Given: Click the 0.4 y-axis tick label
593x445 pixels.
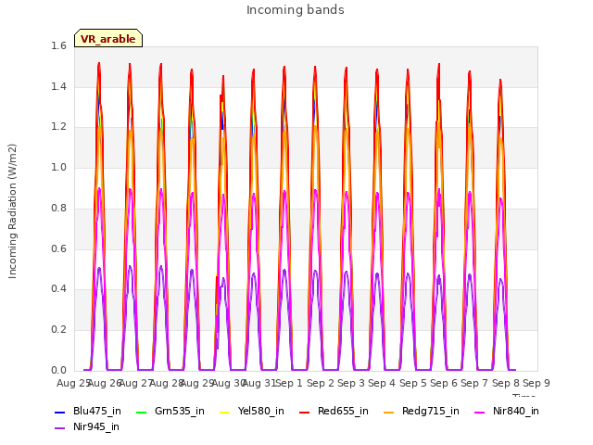Looking at the screenshot, I should [58, 288].
